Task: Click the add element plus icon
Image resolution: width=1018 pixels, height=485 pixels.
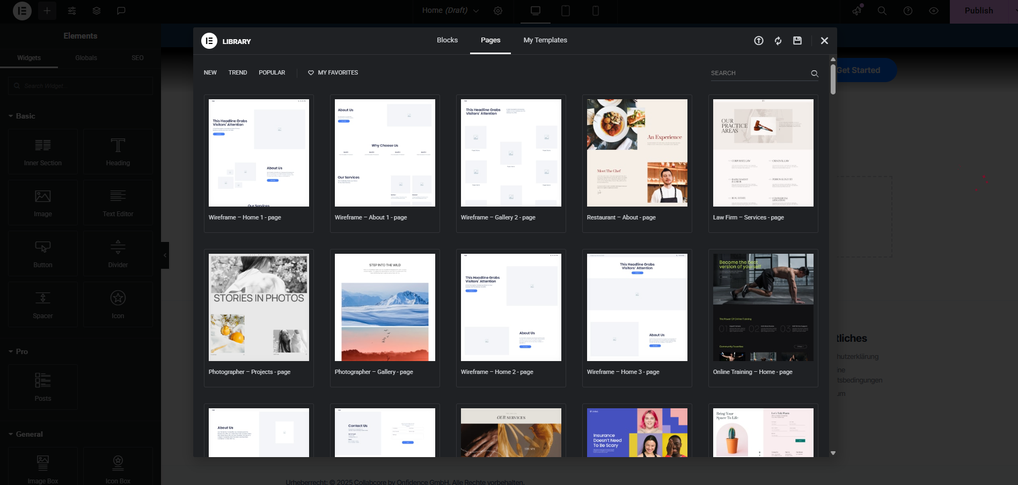Action: pos(47,11)
